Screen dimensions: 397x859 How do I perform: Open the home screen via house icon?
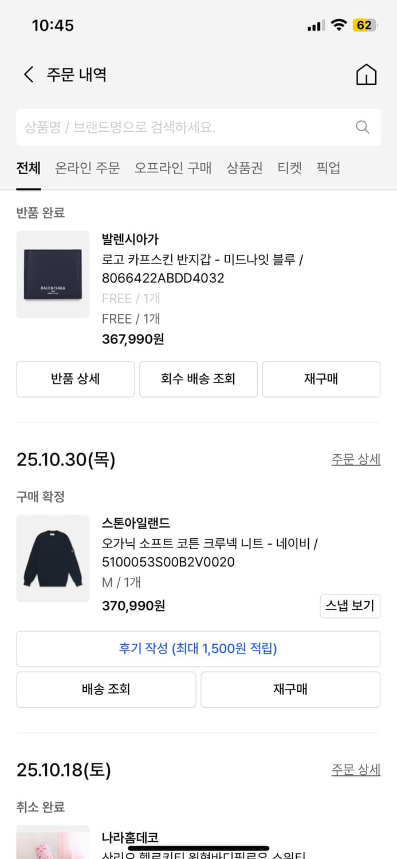[366, 74]
